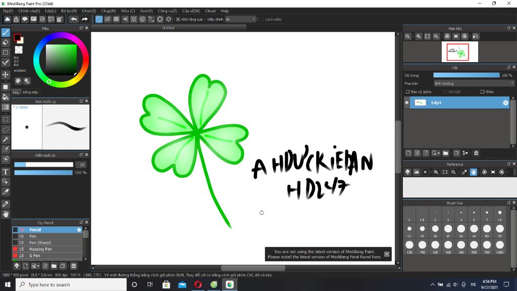
Task: Enable crisscross grid snap guide
Action: pyautogui.click(x=116, y=19)
